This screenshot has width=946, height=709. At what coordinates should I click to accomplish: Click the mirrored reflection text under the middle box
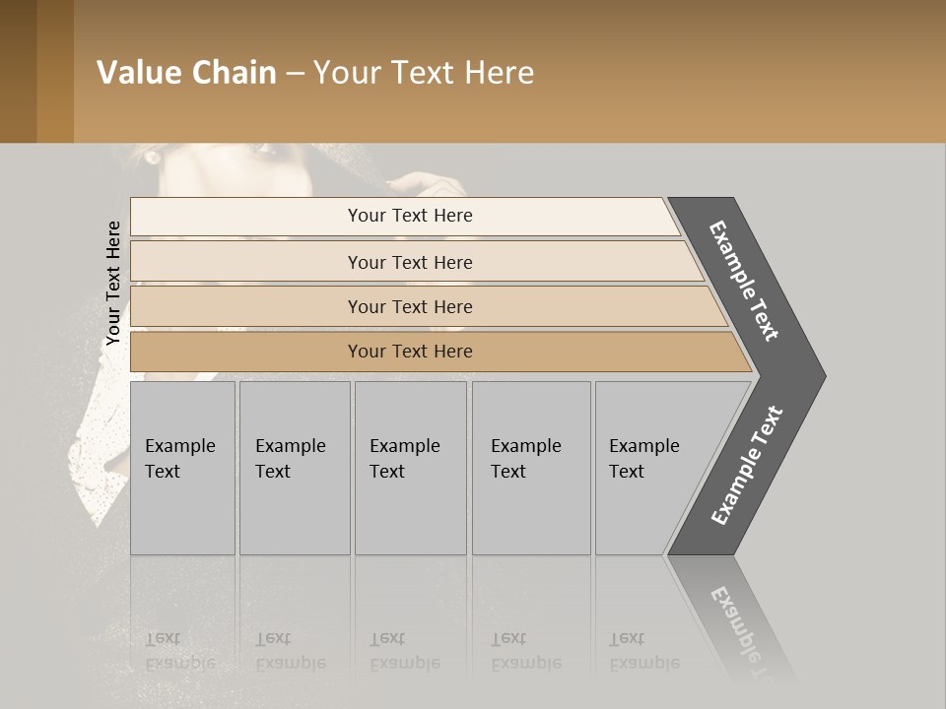point(404,650)
